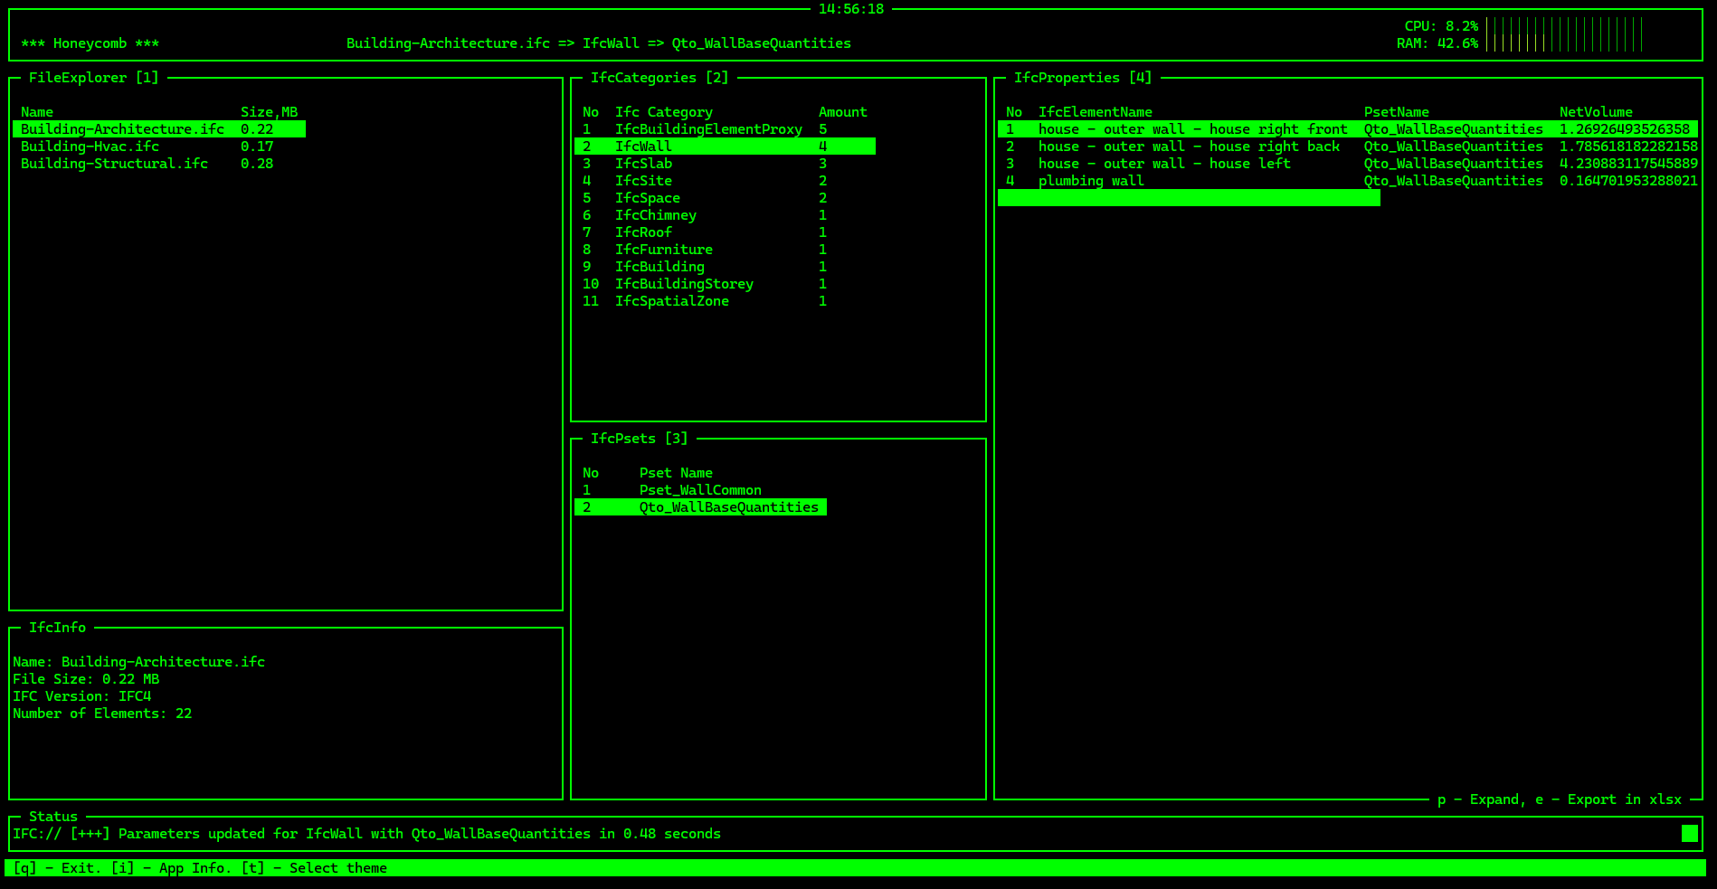This screenshot has height=889, width=1717.
Task: Select the IfcSite category row
Action: (x=725, y=181)
